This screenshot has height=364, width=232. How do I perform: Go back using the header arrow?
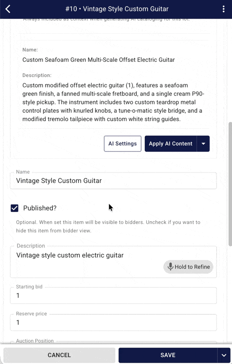(x=8, y=9)
